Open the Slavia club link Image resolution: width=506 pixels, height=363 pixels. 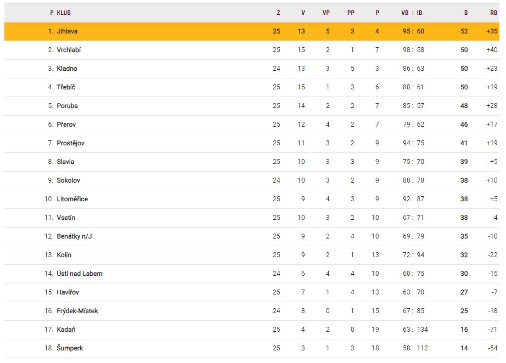coord(65,162)
